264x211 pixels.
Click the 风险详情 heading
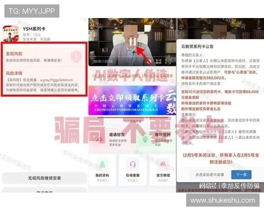(14, 73)
